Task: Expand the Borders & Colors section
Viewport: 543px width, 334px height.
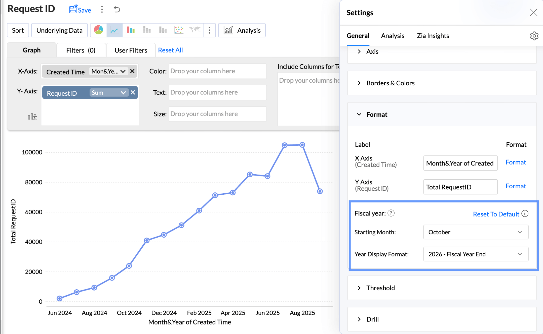Action: point(390,83)
